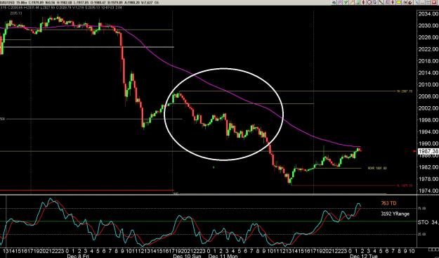Click the Dec 12 Tue date label

[364, 256]
